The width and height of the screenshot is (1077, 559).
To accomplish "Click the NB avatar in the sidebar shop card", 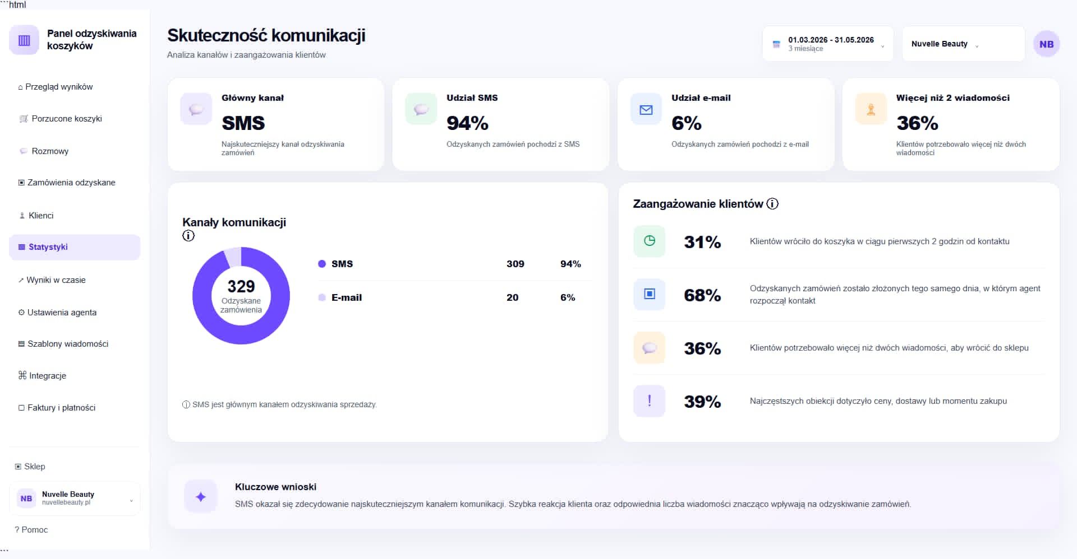I will (x=26, y=499).
